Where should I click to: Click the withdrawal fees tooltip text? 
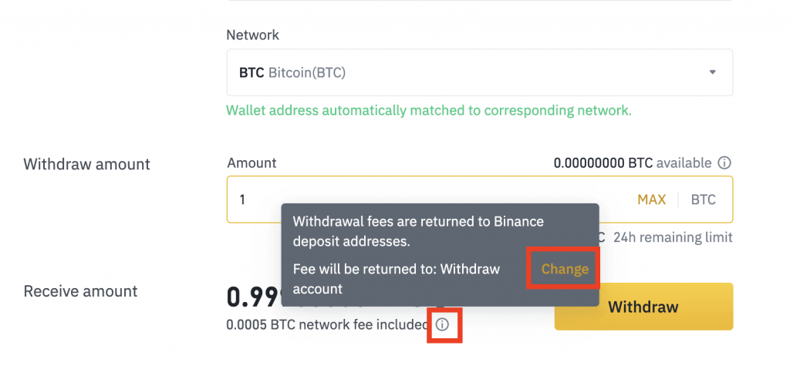418,231
